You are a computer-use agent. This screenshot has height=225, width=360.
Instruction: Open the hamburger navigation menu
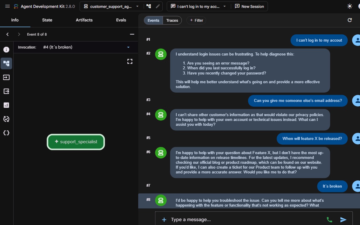(7, 6)
